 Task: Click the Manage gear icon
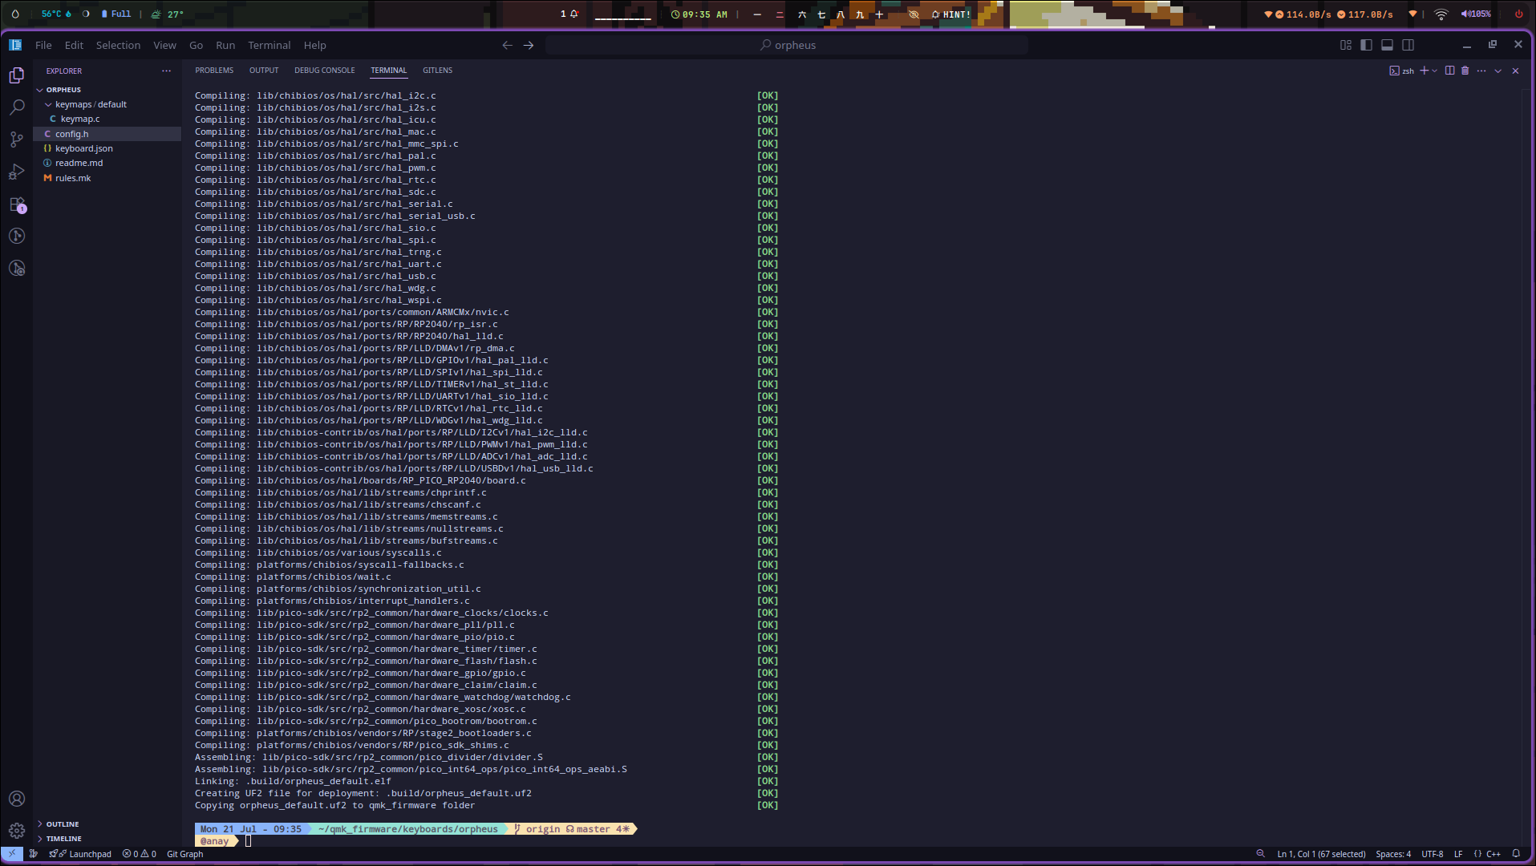[17, 831]
